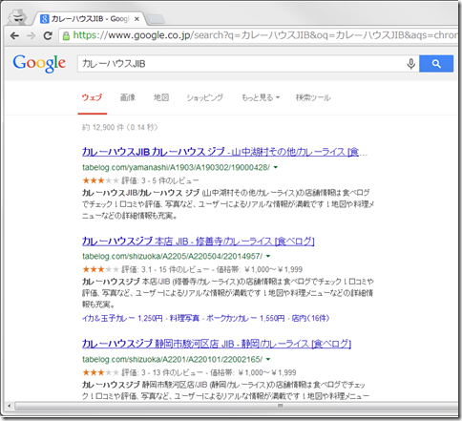462x421 pixels.
Task: Expand dropdown arrow next to yamanashi URL
Action: tap(276, 167)
